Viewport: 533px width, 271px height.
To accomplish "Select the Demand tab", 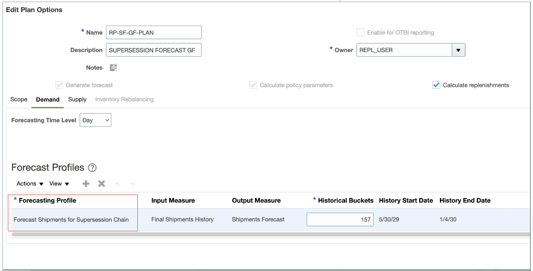I will [x=47, y=99].
